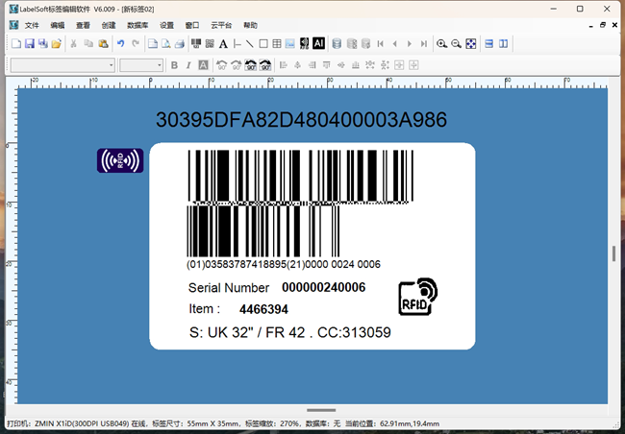Zoom out of the label canvas
Viewport: 625px width, 434px height.
(x=456, y=44)
